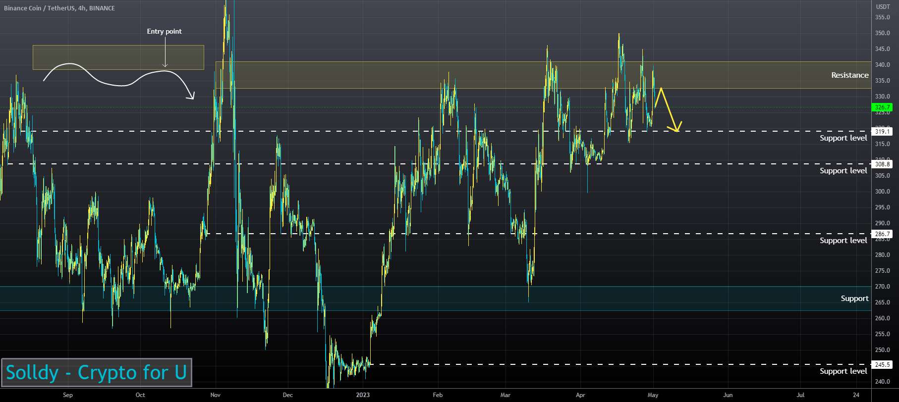899x402 pixels.
Task: Click the 'Support level' label below 319.1 line
Action: click(843, 138)
